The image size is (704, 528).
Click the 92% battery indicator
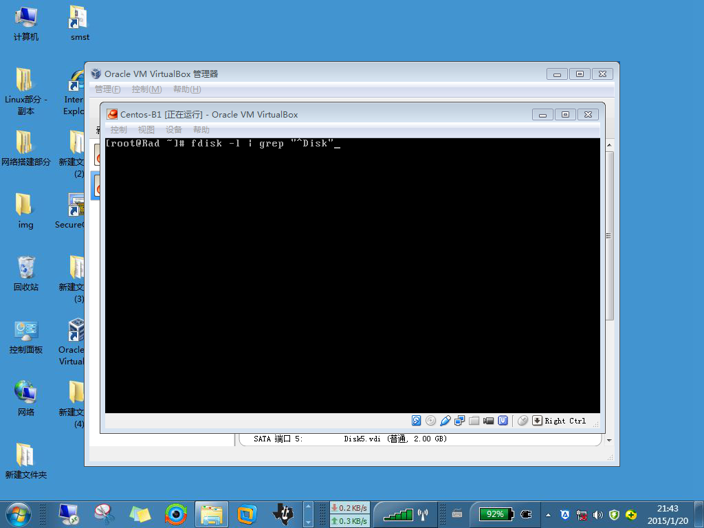496,514
